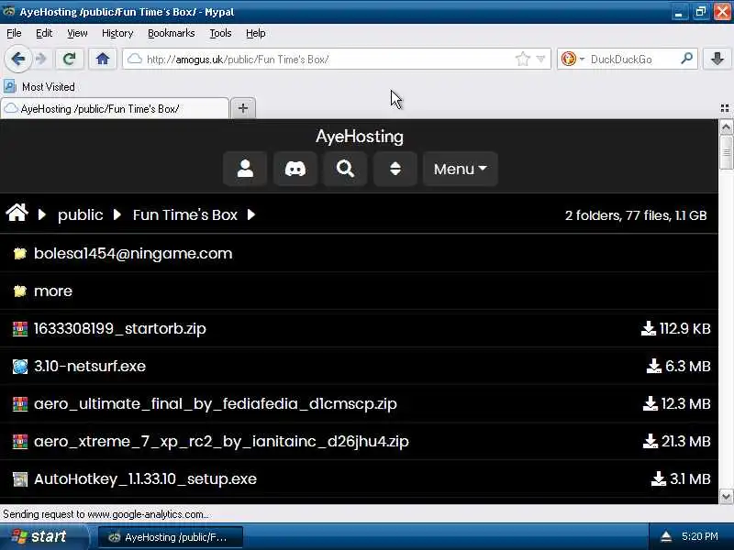734x550 pixels.
Task: Bookmark this page with the star icon
Action: pos(522,60)
